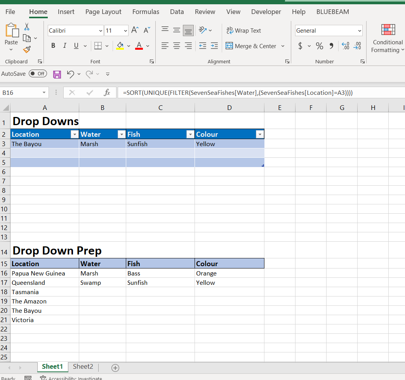Select the Format Painter brush

coord(27,49)
